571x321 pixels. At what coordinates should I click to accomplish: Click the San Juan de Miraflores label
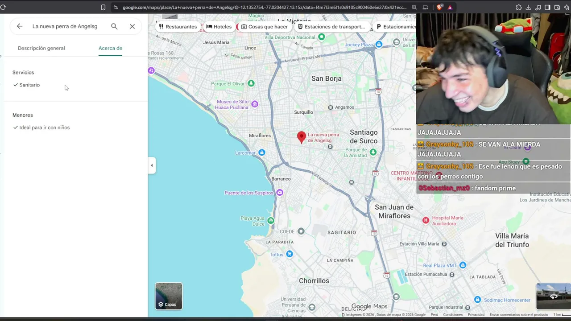(394, 211)
